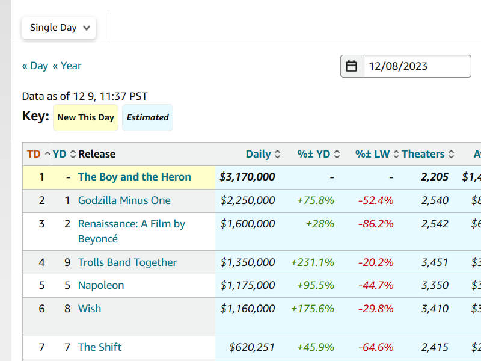Go to the previous Day link
Viewport: 481px width, 361px height.
point(35,66)
